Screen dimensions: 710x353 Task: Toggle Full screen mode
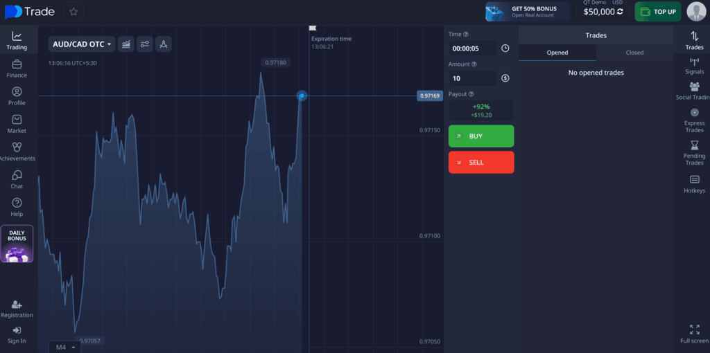click(x=695, y=334)
